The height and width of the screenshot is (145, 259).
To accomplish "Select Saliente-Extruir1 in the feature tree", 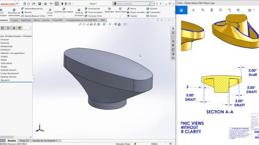I will click(8, 70).
